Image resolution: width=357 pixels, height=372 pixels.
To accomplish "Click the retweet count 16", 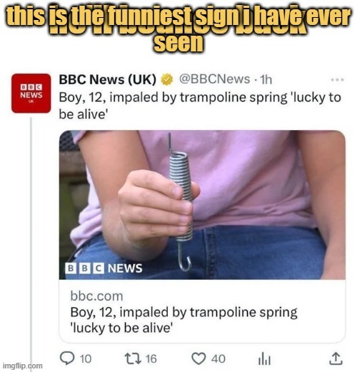I will click(x=151, y=359).
